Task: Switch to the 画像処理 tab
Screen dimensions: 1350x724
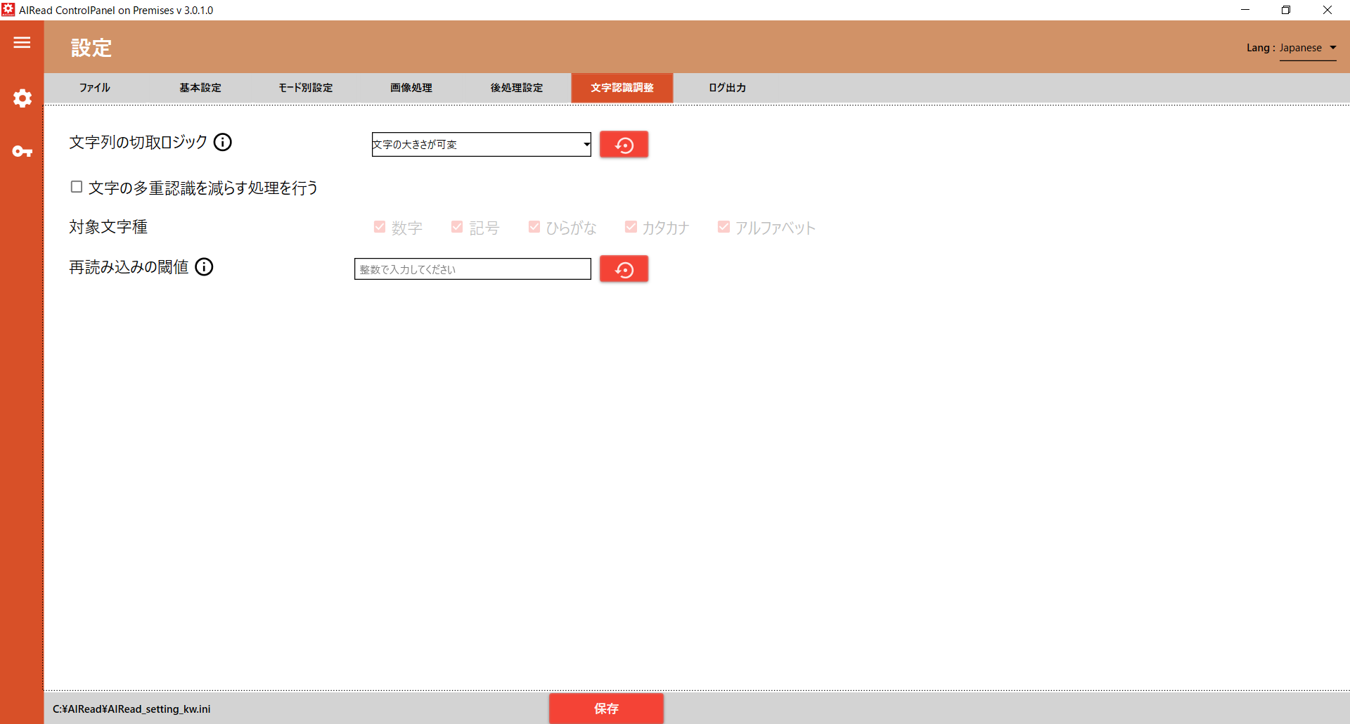Action: tap(410, 87)
